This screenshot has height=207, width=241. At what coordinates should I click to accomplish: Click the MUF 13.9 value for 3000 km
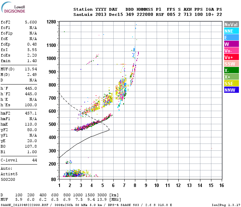(x=102, y=200)
